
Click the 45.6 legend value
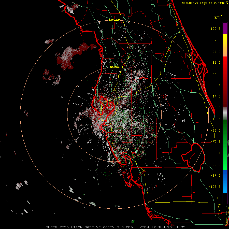click(x=217, y=74)
